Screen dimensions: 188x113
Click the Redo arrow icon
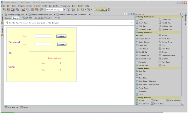coord(41,10)
